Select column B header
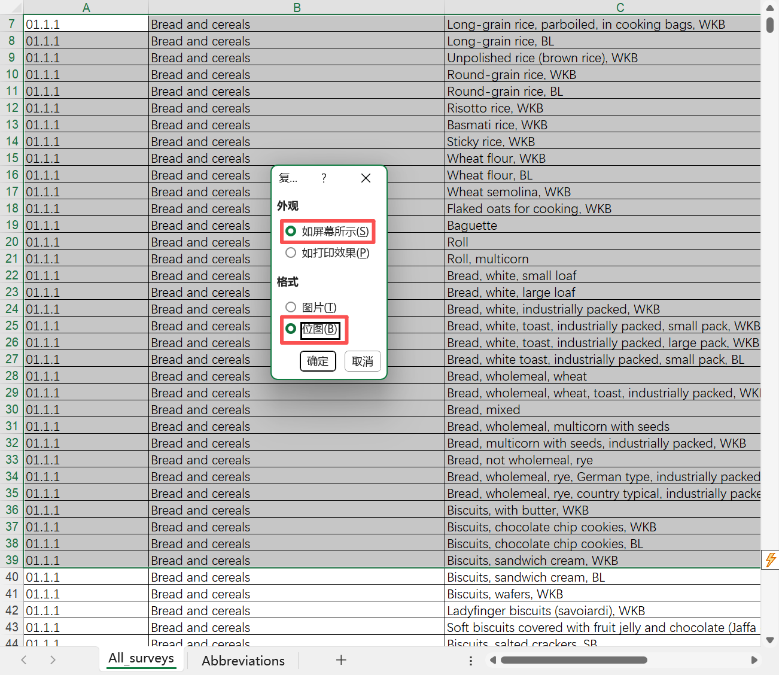 click(x=297, y=7)
